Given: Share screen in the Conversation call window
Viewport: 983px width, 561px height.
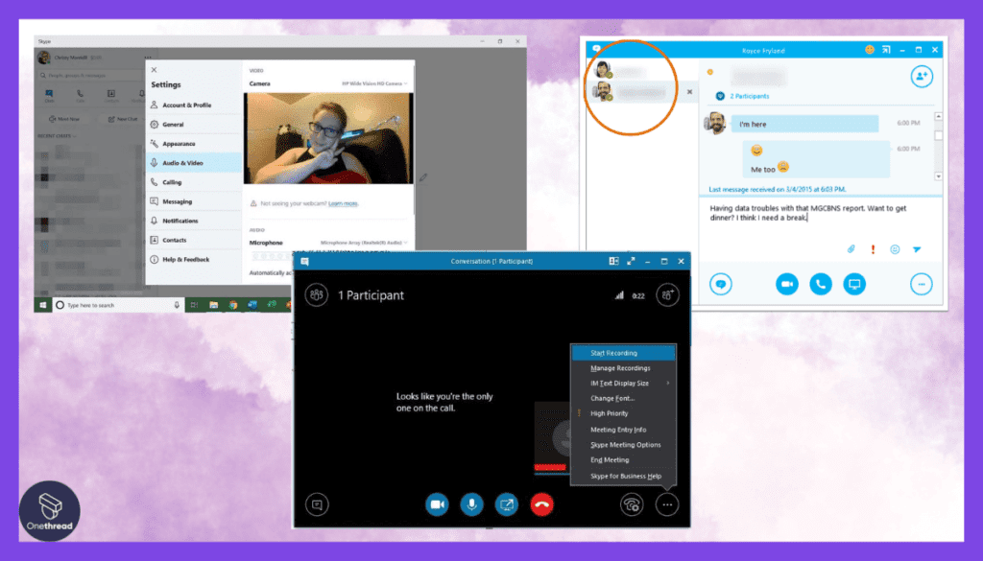Looking at the screenshot, I should coord(507,504).
